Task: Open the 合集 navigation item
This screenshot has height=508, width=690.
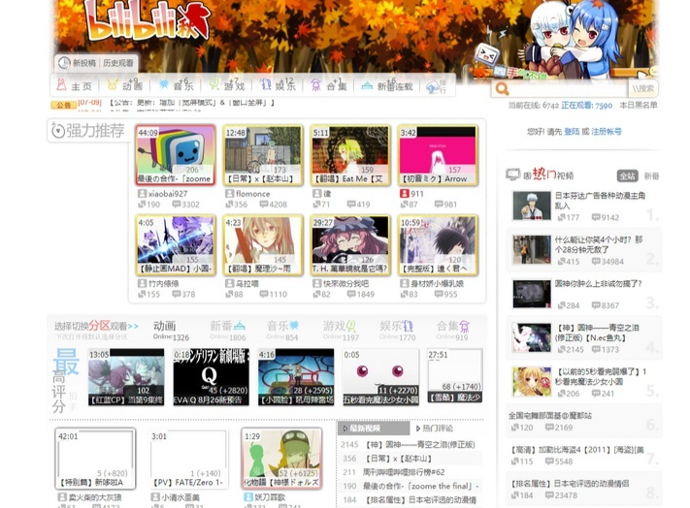Action: pos(329,84)
